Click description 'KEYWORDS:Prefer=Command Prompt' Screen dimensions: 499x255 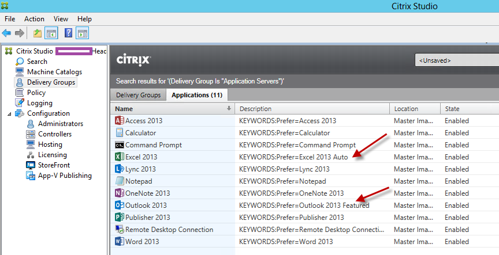click(297, 145)
